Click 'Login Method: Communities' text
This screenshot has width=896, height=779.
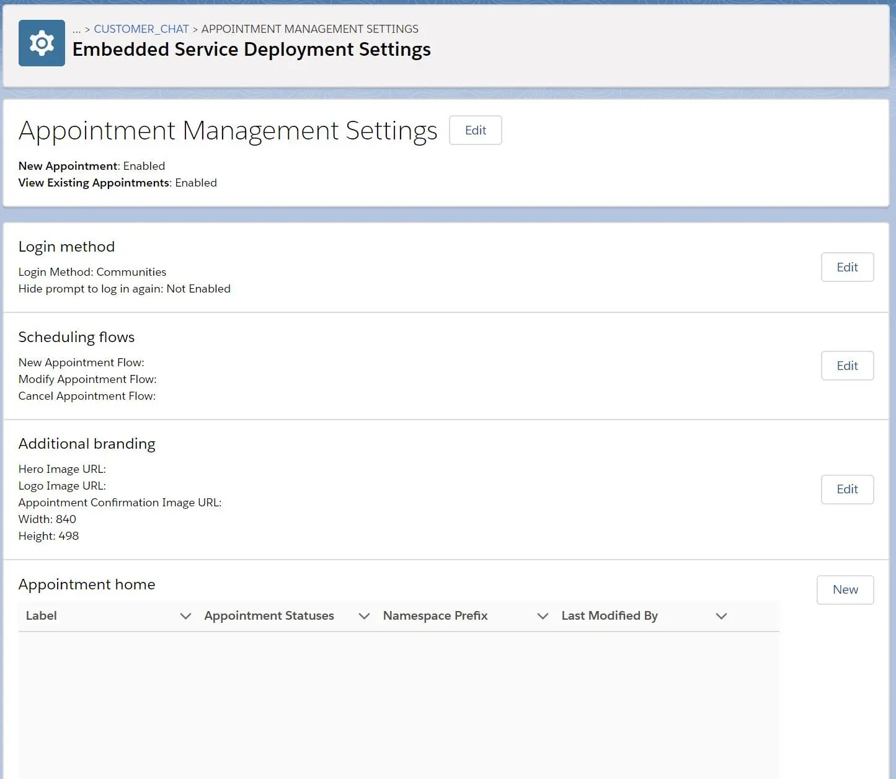coord(92,272)
